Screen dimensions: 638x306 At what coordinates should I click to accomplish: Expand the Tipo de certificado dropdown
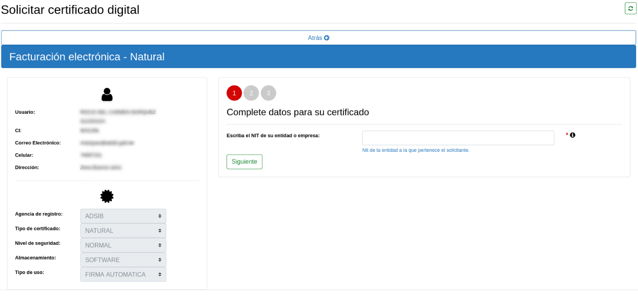pos(123,231)
